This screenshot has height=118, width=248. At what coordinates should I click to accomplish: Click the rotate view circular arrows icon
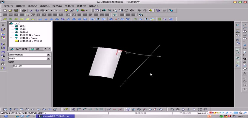(126, 10)
